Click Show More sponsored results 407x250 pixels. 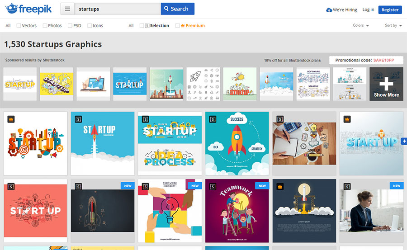click(x=386, y=84)
